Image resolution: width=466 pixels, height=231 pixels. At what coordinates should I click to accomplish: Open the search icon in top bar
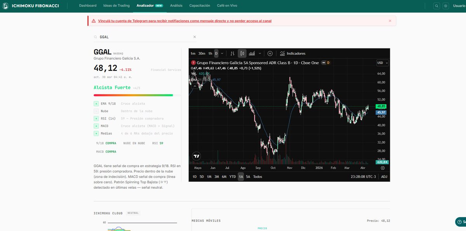pyautogui.click(x=437, y=6)
